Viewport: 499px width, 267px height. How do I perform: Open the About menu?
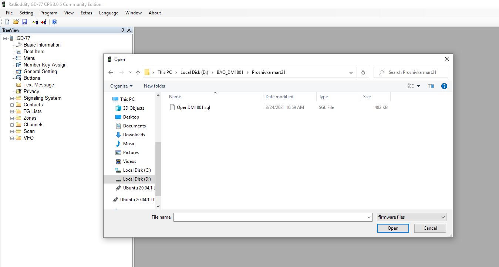tap(155, 13)
